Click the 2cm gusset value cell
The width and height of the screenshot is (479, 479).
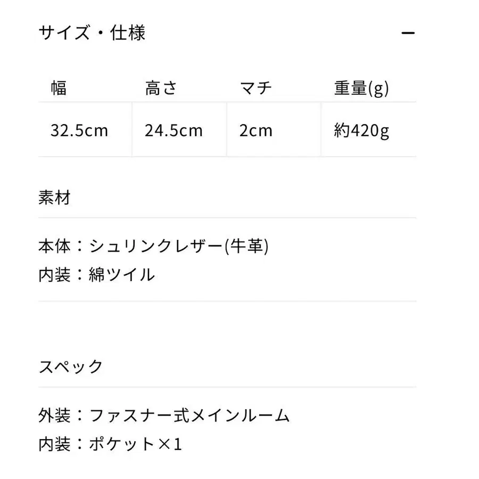tap(255, 130)
